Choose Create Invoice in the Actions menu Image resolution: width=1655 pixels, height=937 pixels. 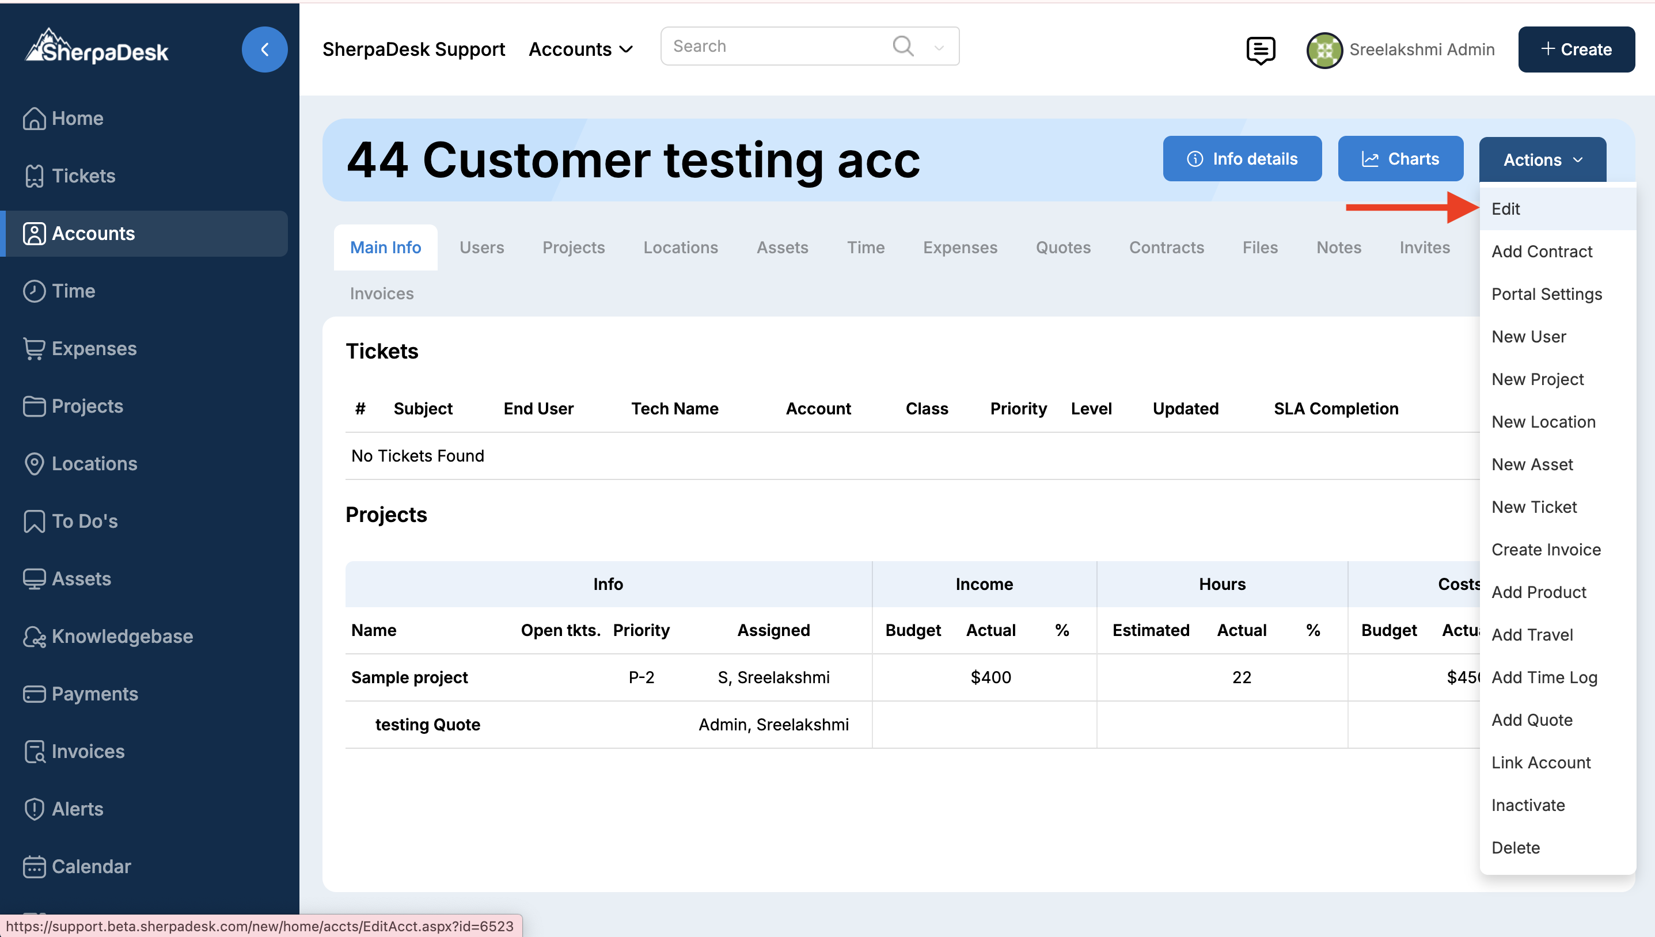coord(1546,549)
